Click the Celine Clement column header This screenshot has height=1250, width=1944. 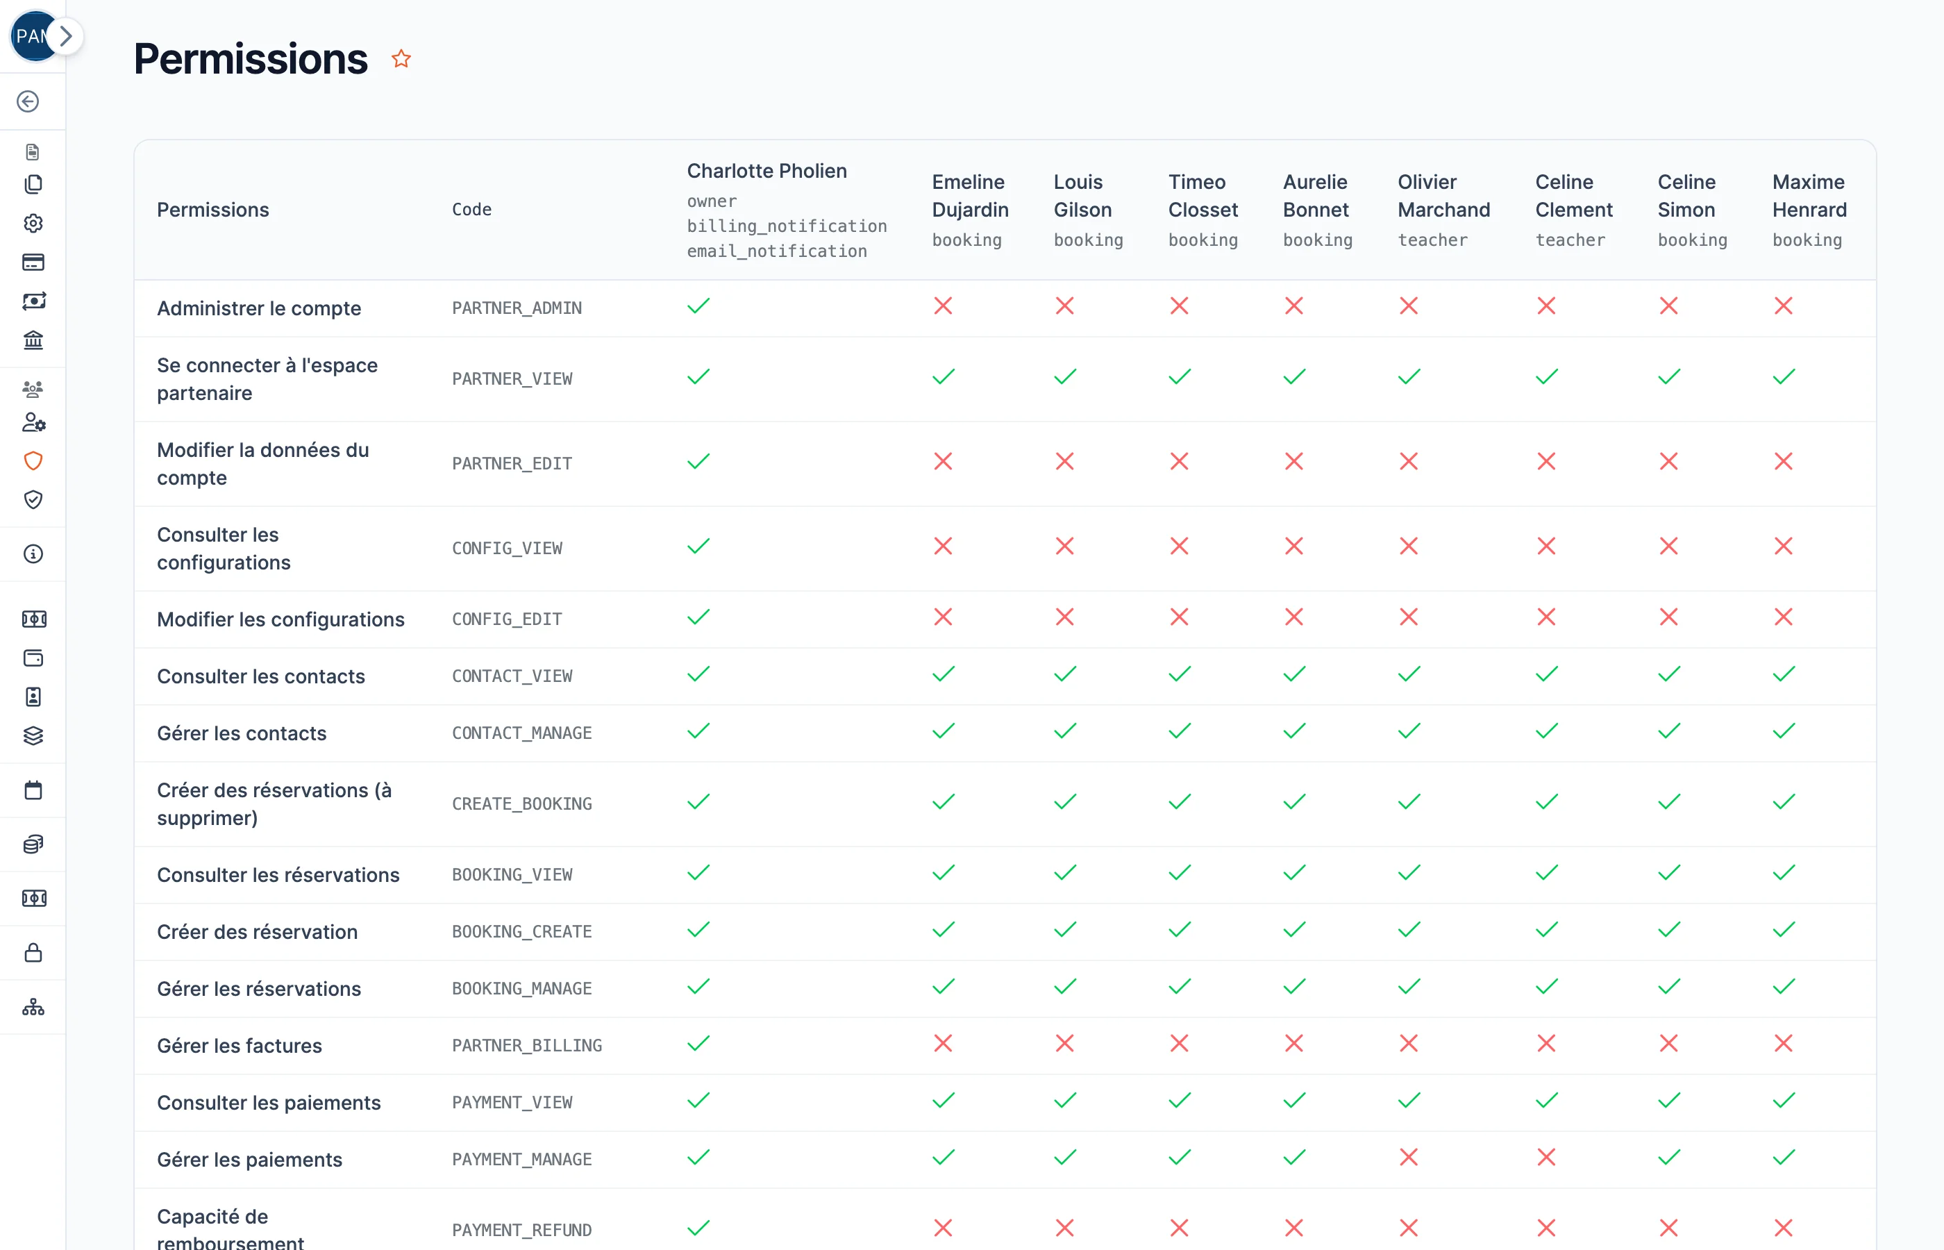[1573, 210]
